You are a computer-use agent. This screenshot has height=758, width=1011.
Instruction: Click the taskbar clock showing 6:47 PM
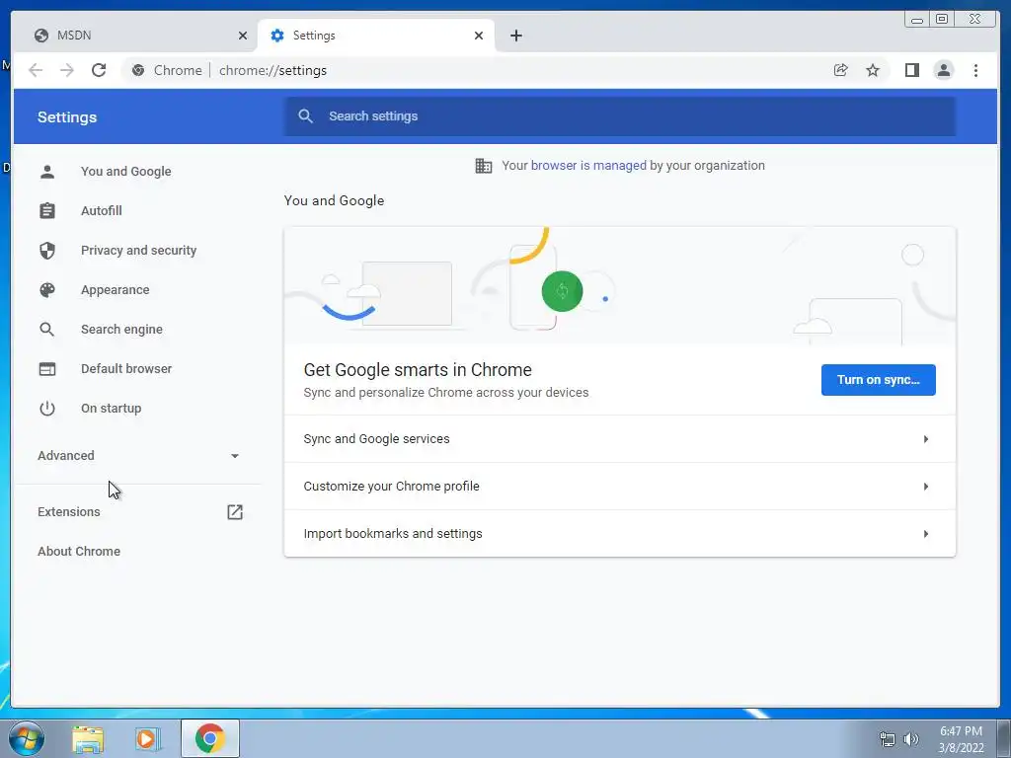coord(961,739)
